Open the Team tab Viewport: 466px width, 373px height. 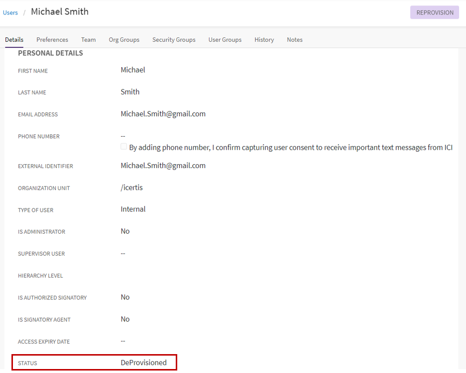click(89, 40)
